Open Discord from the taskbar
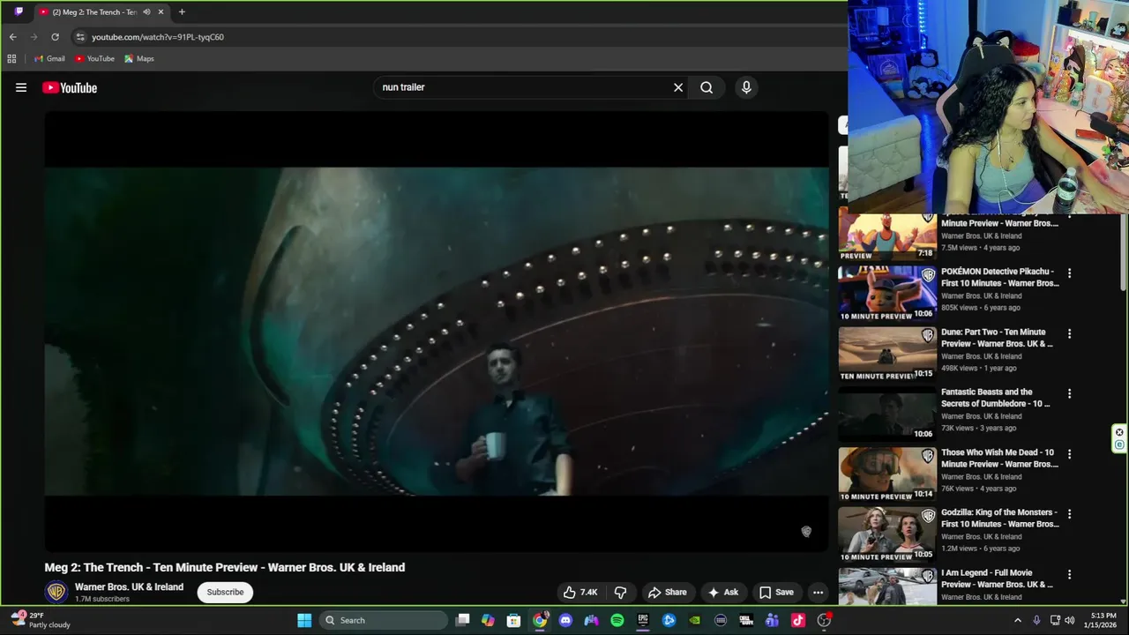This screenshot has width=1129, height=635. (565, 620)
